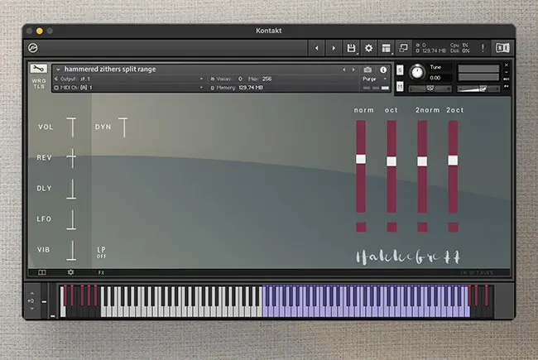Click the 'norm' mic level slider
538x360 pixels.
coord(361,159)
